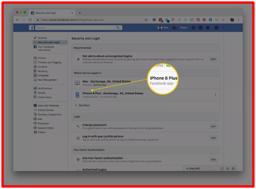This screenshot has height=189, width=256.
Task: Open Business Integrations settings
Action: point(47,114)
